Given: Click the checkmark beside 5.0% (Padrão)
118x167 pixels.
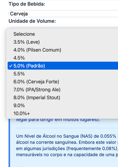Looking at the screenshot, I should pos(11,66).
